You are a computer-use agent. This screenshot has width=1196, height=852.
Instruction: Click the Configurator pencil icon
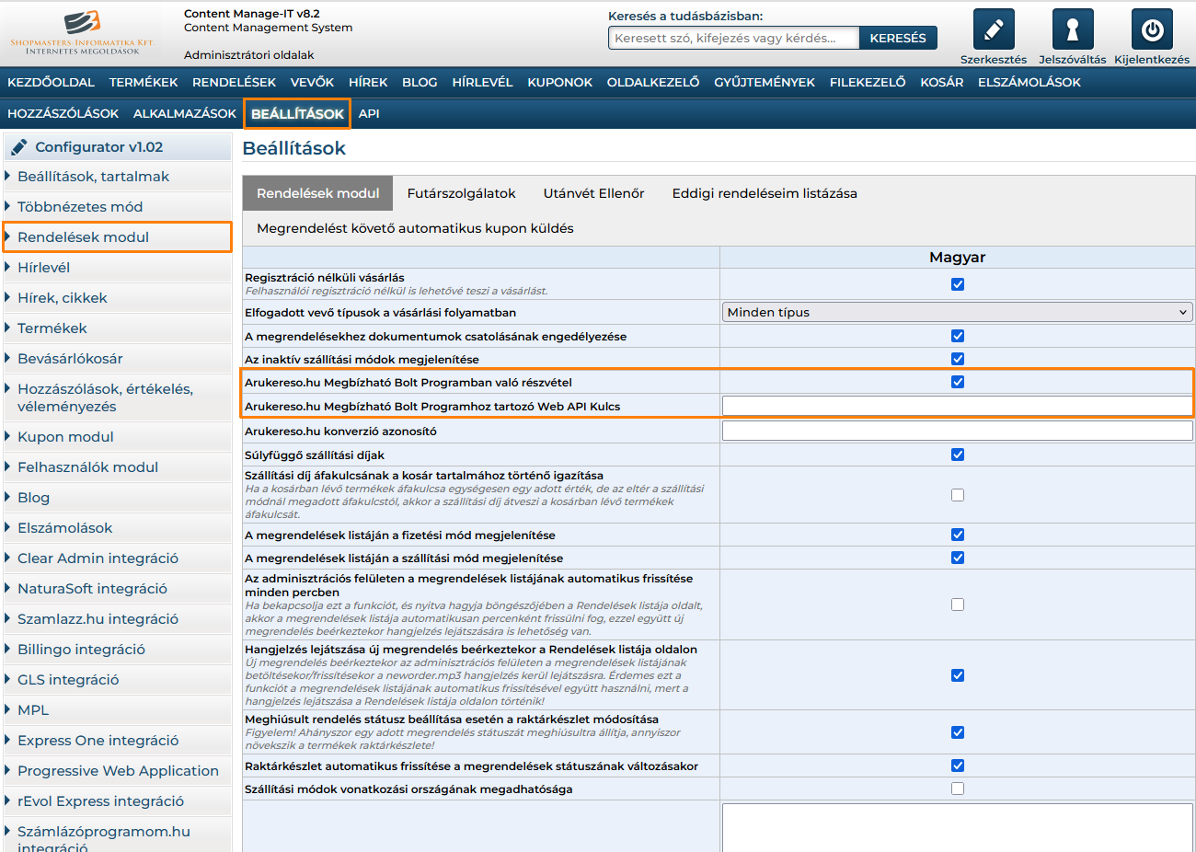pyautogui.click(x=18, y=147)
